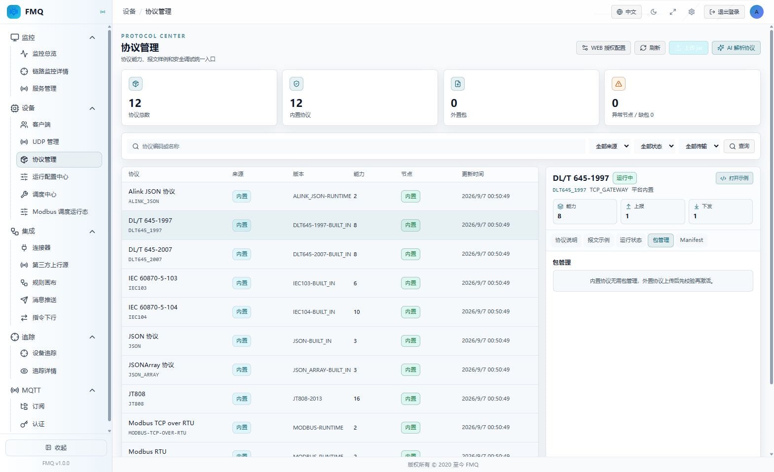Click the FMQ logo icon
This screenshot has height=472, width=774.
[x=14, y=11]
